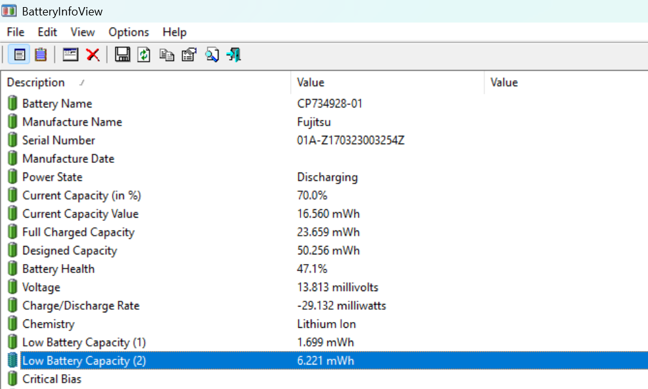Open the Help menu
Screen dimensions: 648x389
coord(174,32)
